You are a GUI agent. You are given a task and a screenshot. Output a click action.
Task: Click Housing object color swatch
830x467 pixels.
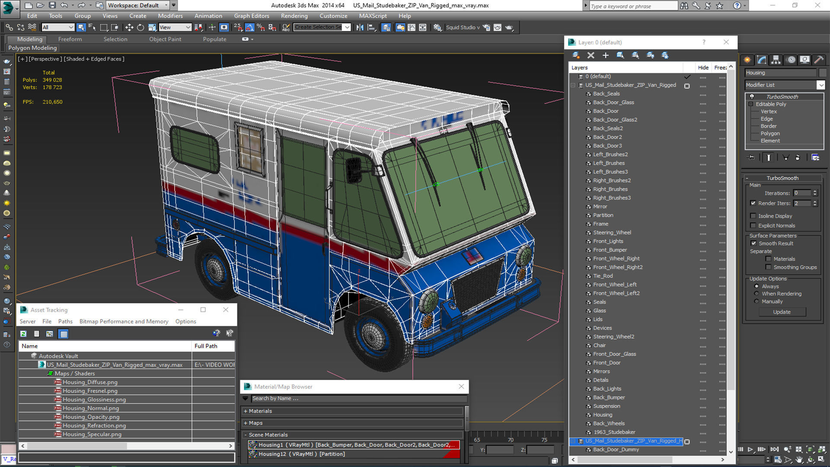[x=823, y=73]
